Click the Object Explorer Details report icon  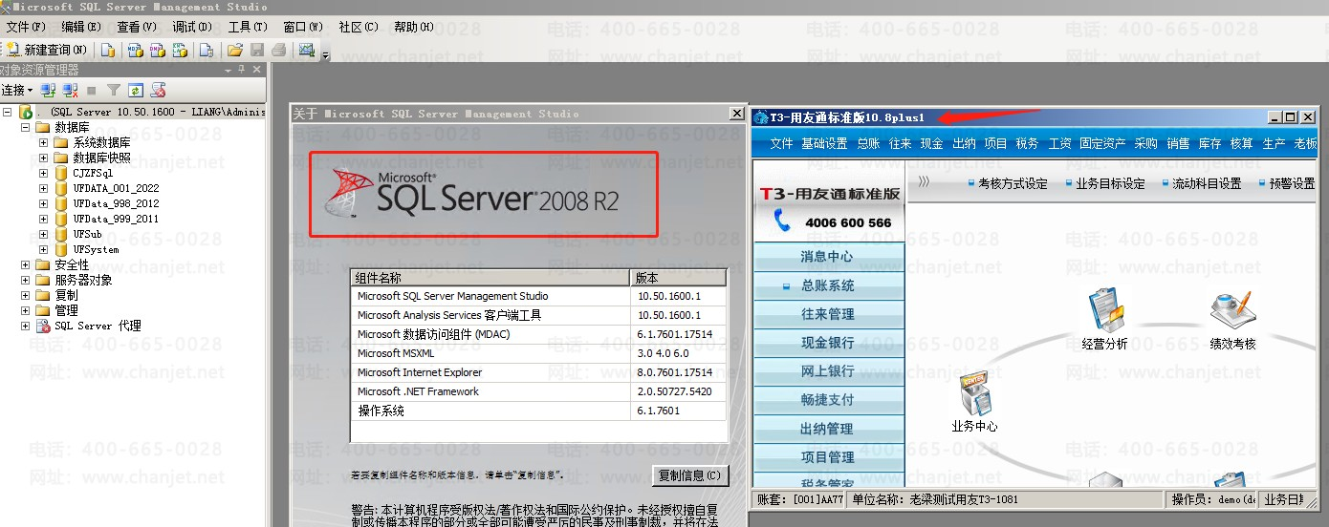pyautogui.click(x=158, y=90)
